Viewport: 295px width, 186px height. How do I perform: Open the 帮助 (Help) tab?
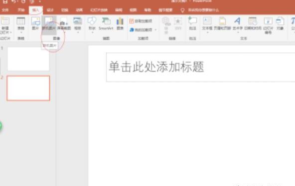(147, 10)
